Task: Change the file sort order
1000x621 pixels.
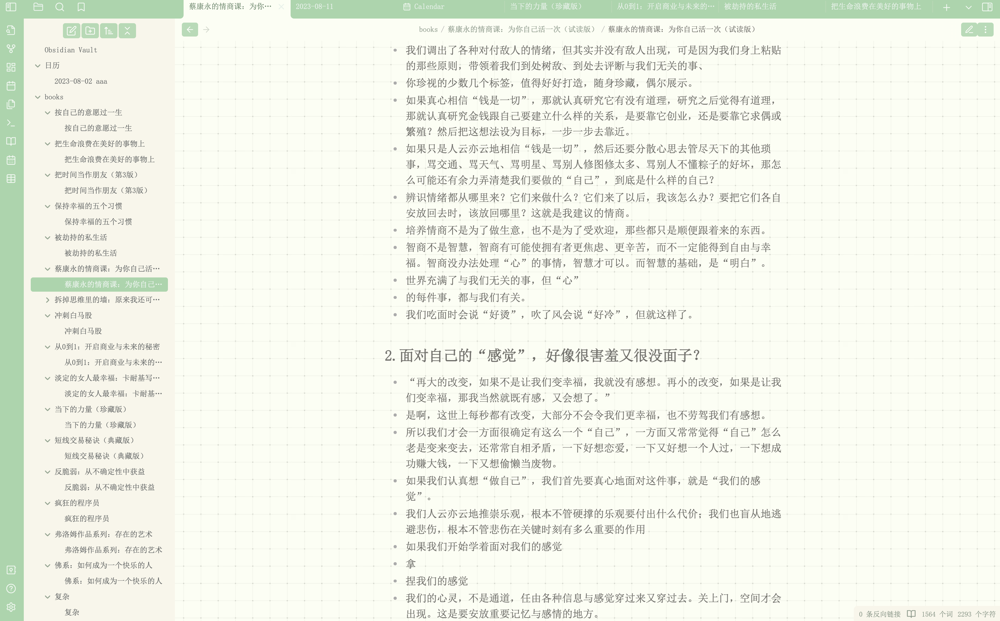Action: (109, 31)
